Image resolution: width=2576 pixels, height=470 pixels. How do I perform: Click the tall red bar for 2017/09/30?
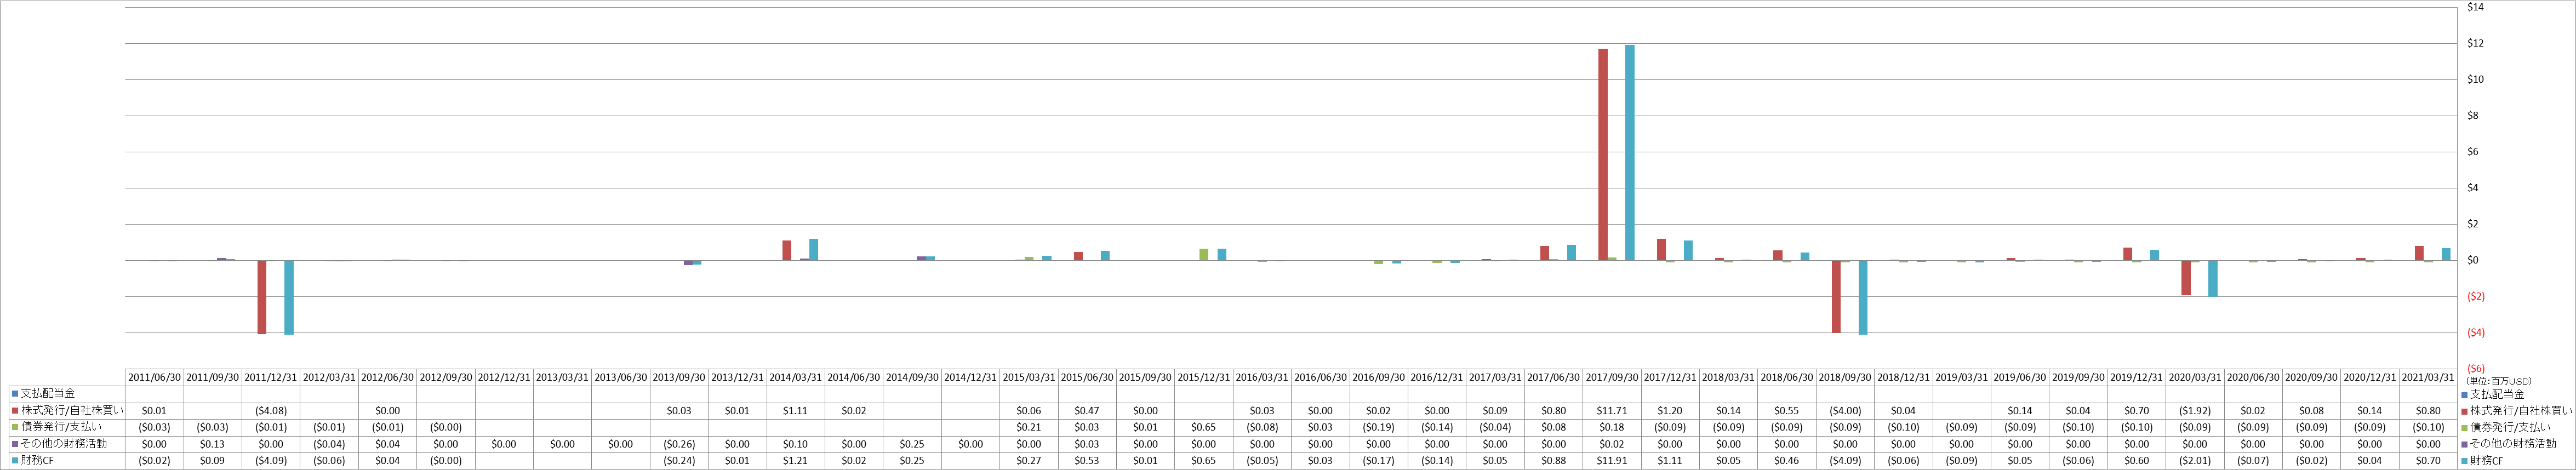coord(1603,155)
